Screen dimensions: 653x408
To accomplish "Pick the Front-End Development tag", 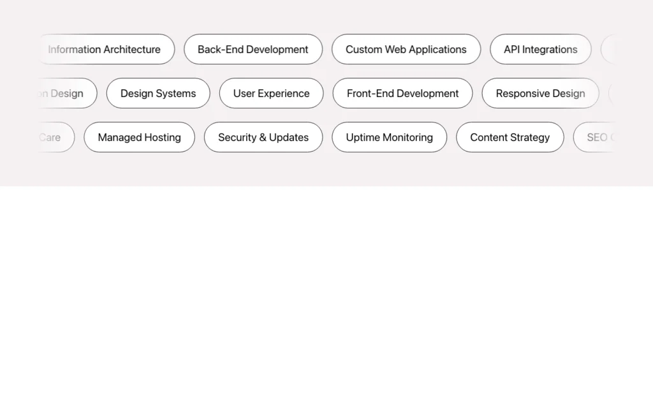I will tap(402, 93).
